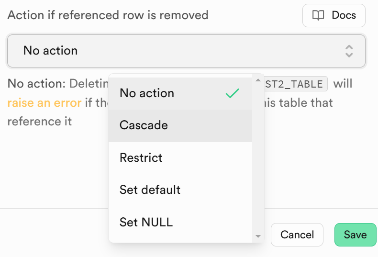The width and height of the screenshot is (378, 257).
Task: Click the 'No action:' description heading text
Action: [x=36, y=84]
